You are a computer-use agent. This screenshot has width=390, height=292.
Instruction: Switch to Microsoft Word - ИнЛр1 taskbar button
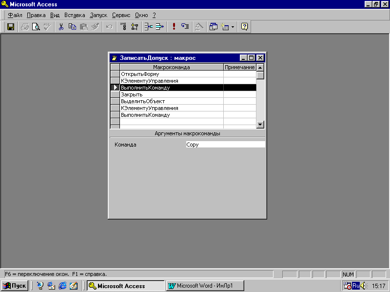point(205,286)
